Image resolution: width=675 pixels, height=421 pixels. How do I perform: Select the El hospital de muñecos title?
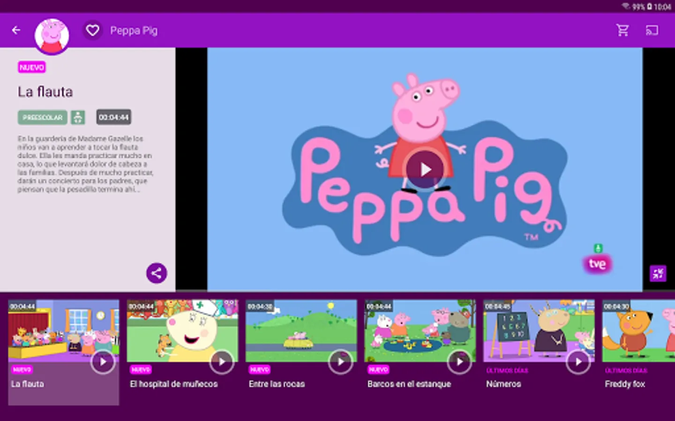(x=174, y=384)
